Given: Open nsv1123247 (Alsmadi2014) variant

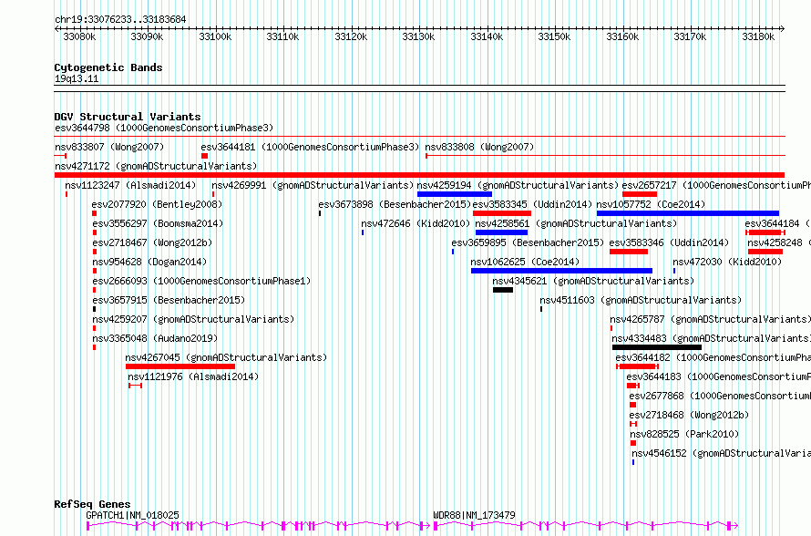Looking at the screenshot, I should click(130, 185).
